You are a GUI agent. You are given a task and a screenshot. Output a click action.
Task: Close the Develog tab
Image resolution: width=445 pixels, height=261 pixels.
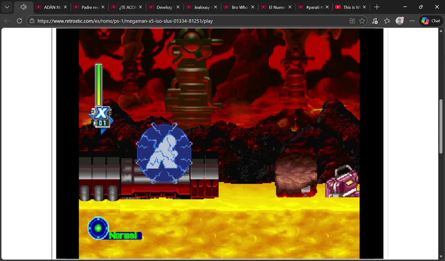(x=178, y=7)
